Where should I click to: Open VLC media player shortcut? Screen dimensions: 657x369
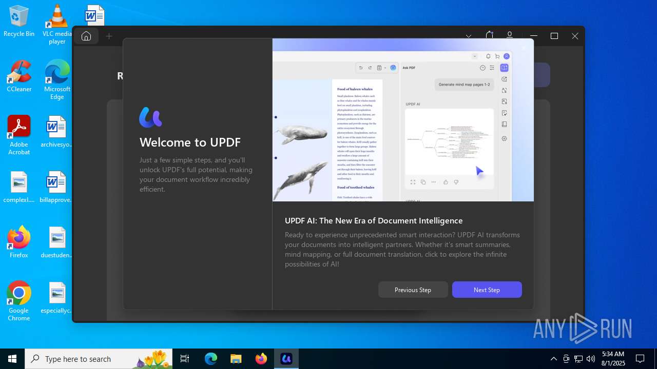pyautogui.click(x=57, y=25)
